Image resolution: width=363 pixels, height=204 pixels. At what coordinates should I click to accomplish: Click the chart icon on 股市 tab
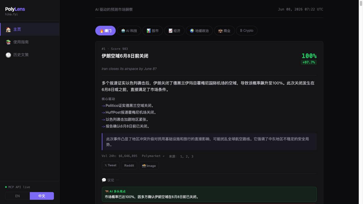pos(149,31)
